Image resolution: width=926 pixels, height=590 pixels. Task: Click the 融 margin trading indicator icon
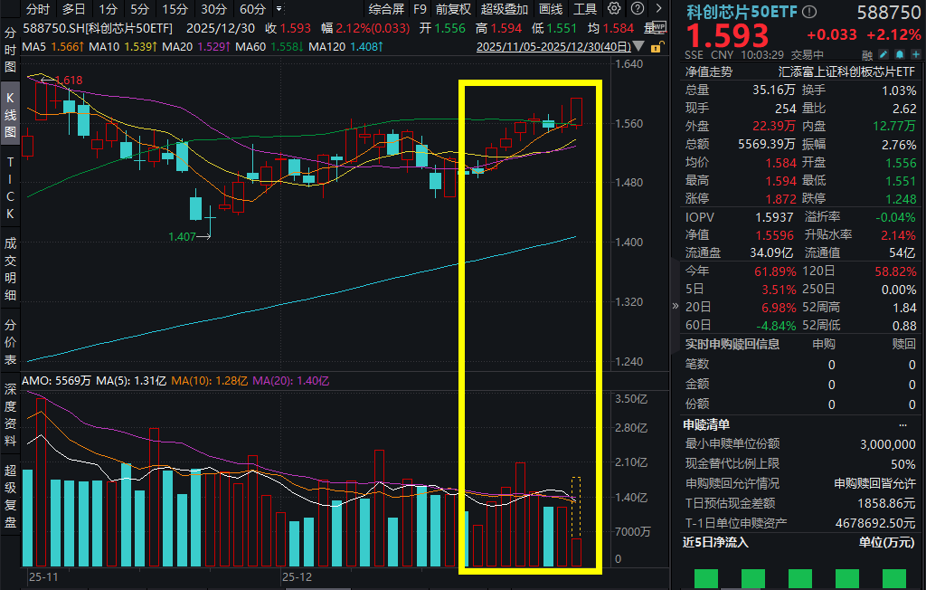(x=867, y=54)
